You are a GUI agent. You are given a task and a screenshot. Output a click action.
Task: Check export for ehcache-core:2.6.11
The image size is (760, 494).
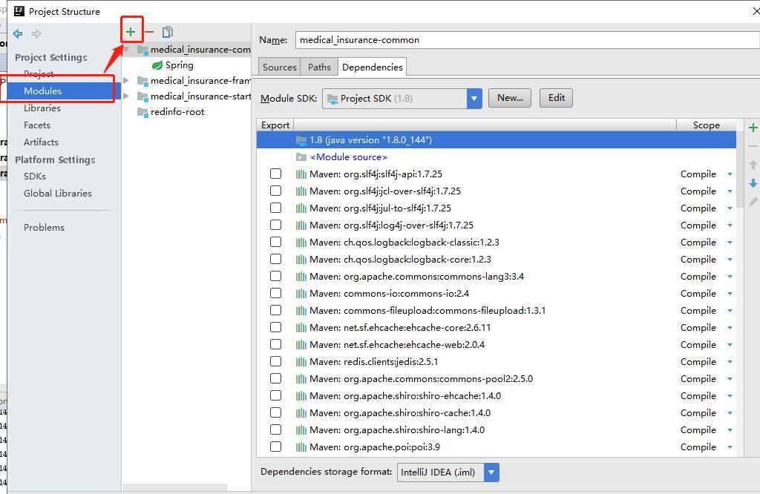(276, 327)
